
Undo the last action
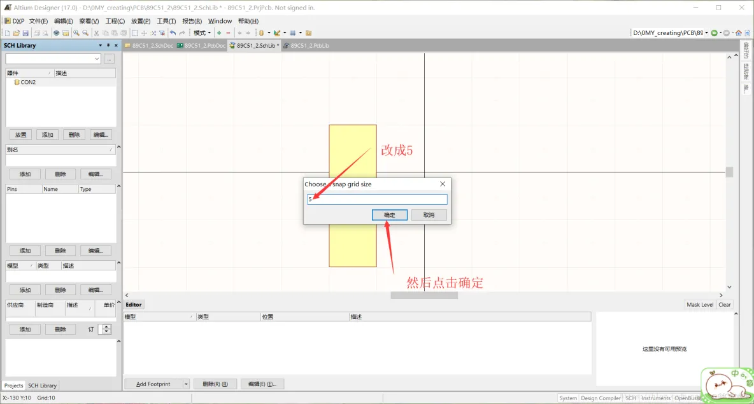click(173, 33)
